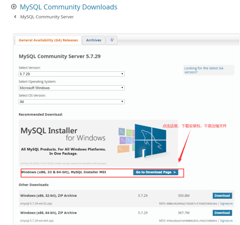Screen dimensions: 240x225
Task: Open the Select Version dropdown showing 5.7.29
Action: (x=71, y=74)
